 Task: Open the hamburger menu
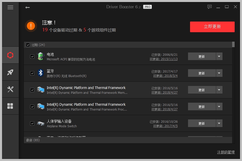[x=10, y=7]
